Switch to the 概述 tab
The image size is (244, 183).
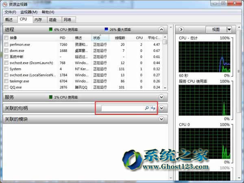tap(10, 20)
